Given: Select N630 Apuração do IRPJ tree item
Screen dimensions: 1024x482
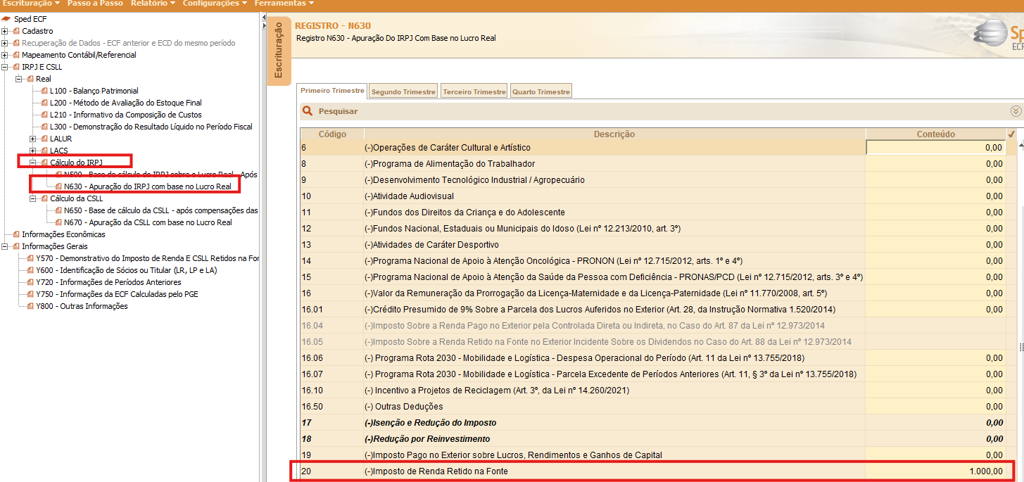Looking at the screenshot, I should click(147, 186).
